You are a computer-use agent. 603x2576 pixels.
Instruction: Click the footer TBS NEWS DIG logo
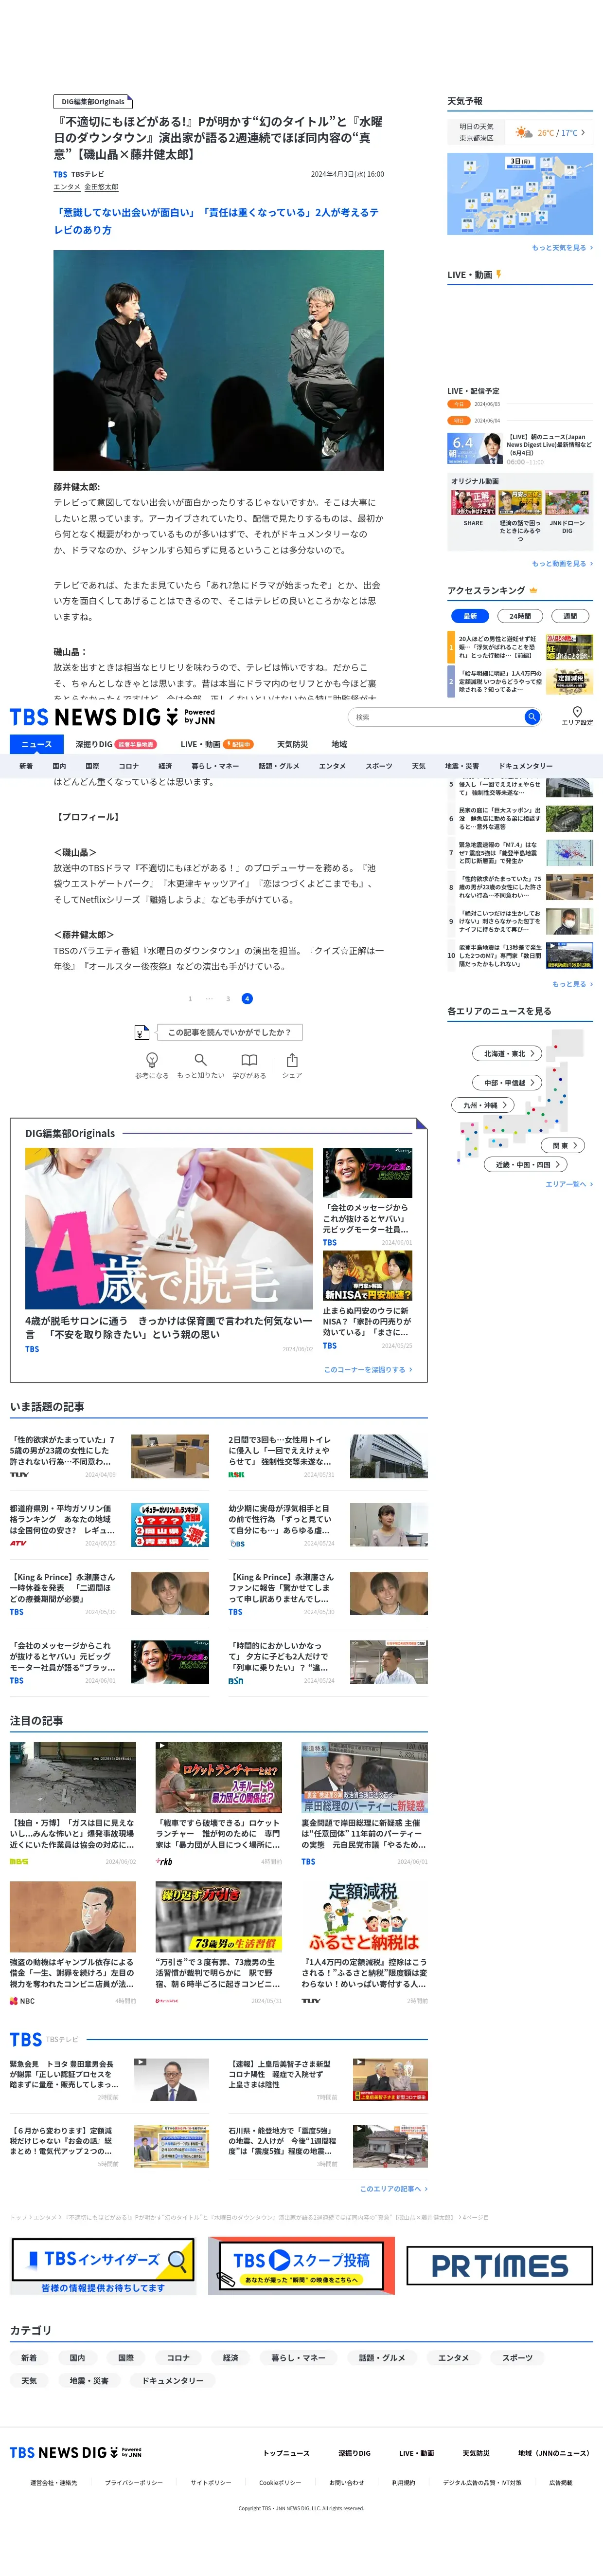[76, 2452]
